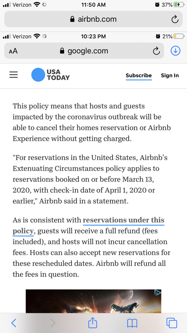187x333 pixels.
Task: Tap the USA Today blue circle logo
Action: click(38, 74)
